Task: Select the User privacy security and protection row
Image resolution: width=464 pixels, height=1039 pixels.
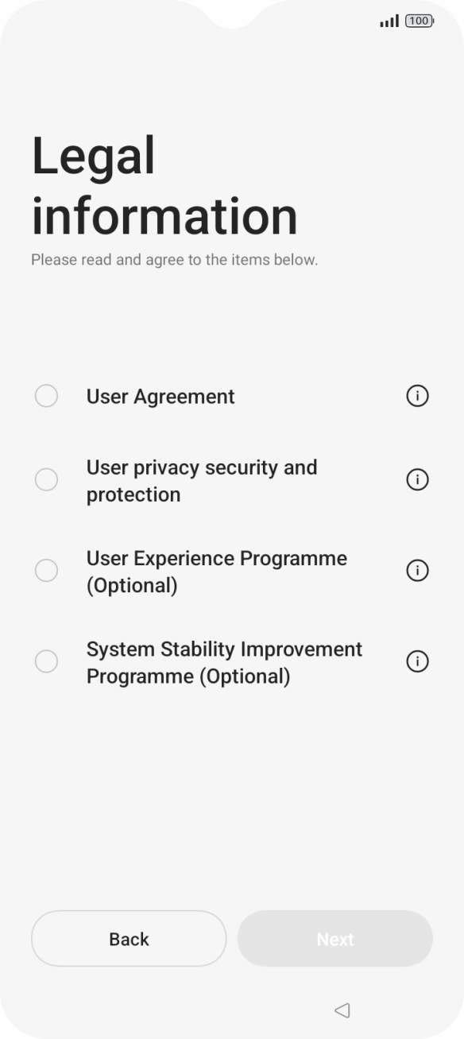Action: point(201,479)
